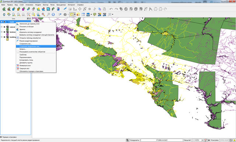
Task: Open the Annotation tool dropdown arrow
Action: [x=112, y=14]
